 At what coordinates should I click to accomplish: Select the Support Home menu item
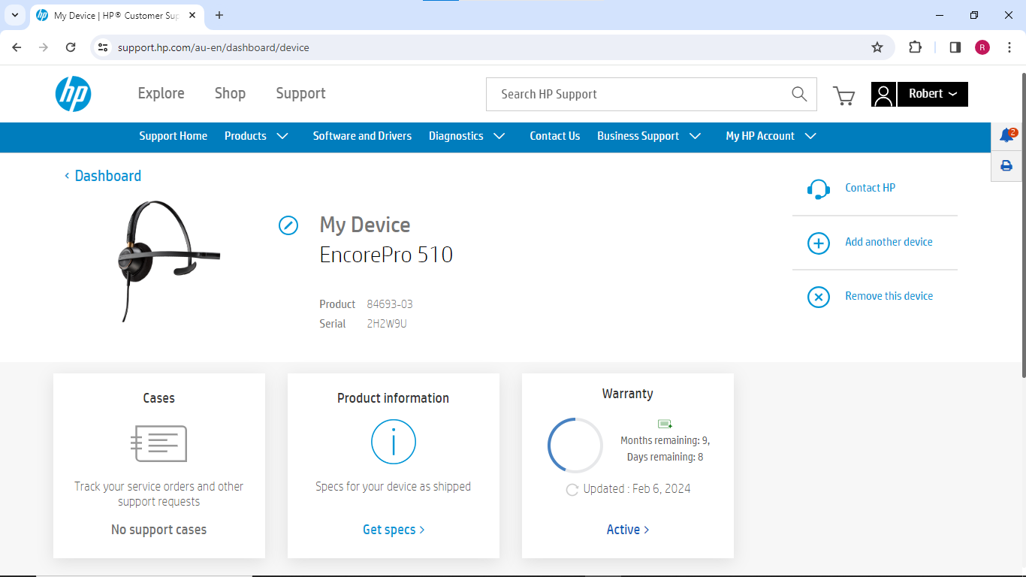(x=173, y=136)
